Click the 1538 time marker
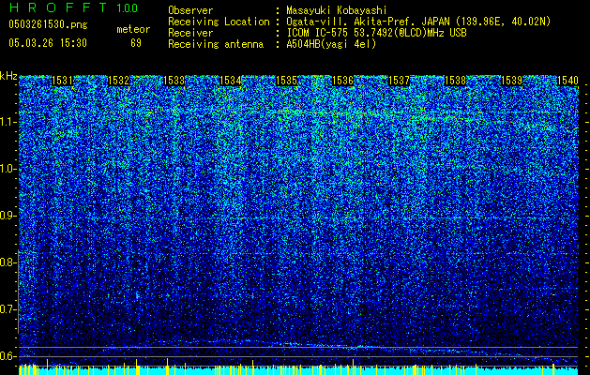Viewport: 590px width, 375px height. [x=456, y=81]
